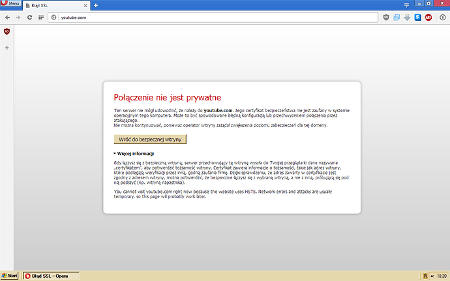
Task: Open the downloads circle icon
Action: [443, 18]
